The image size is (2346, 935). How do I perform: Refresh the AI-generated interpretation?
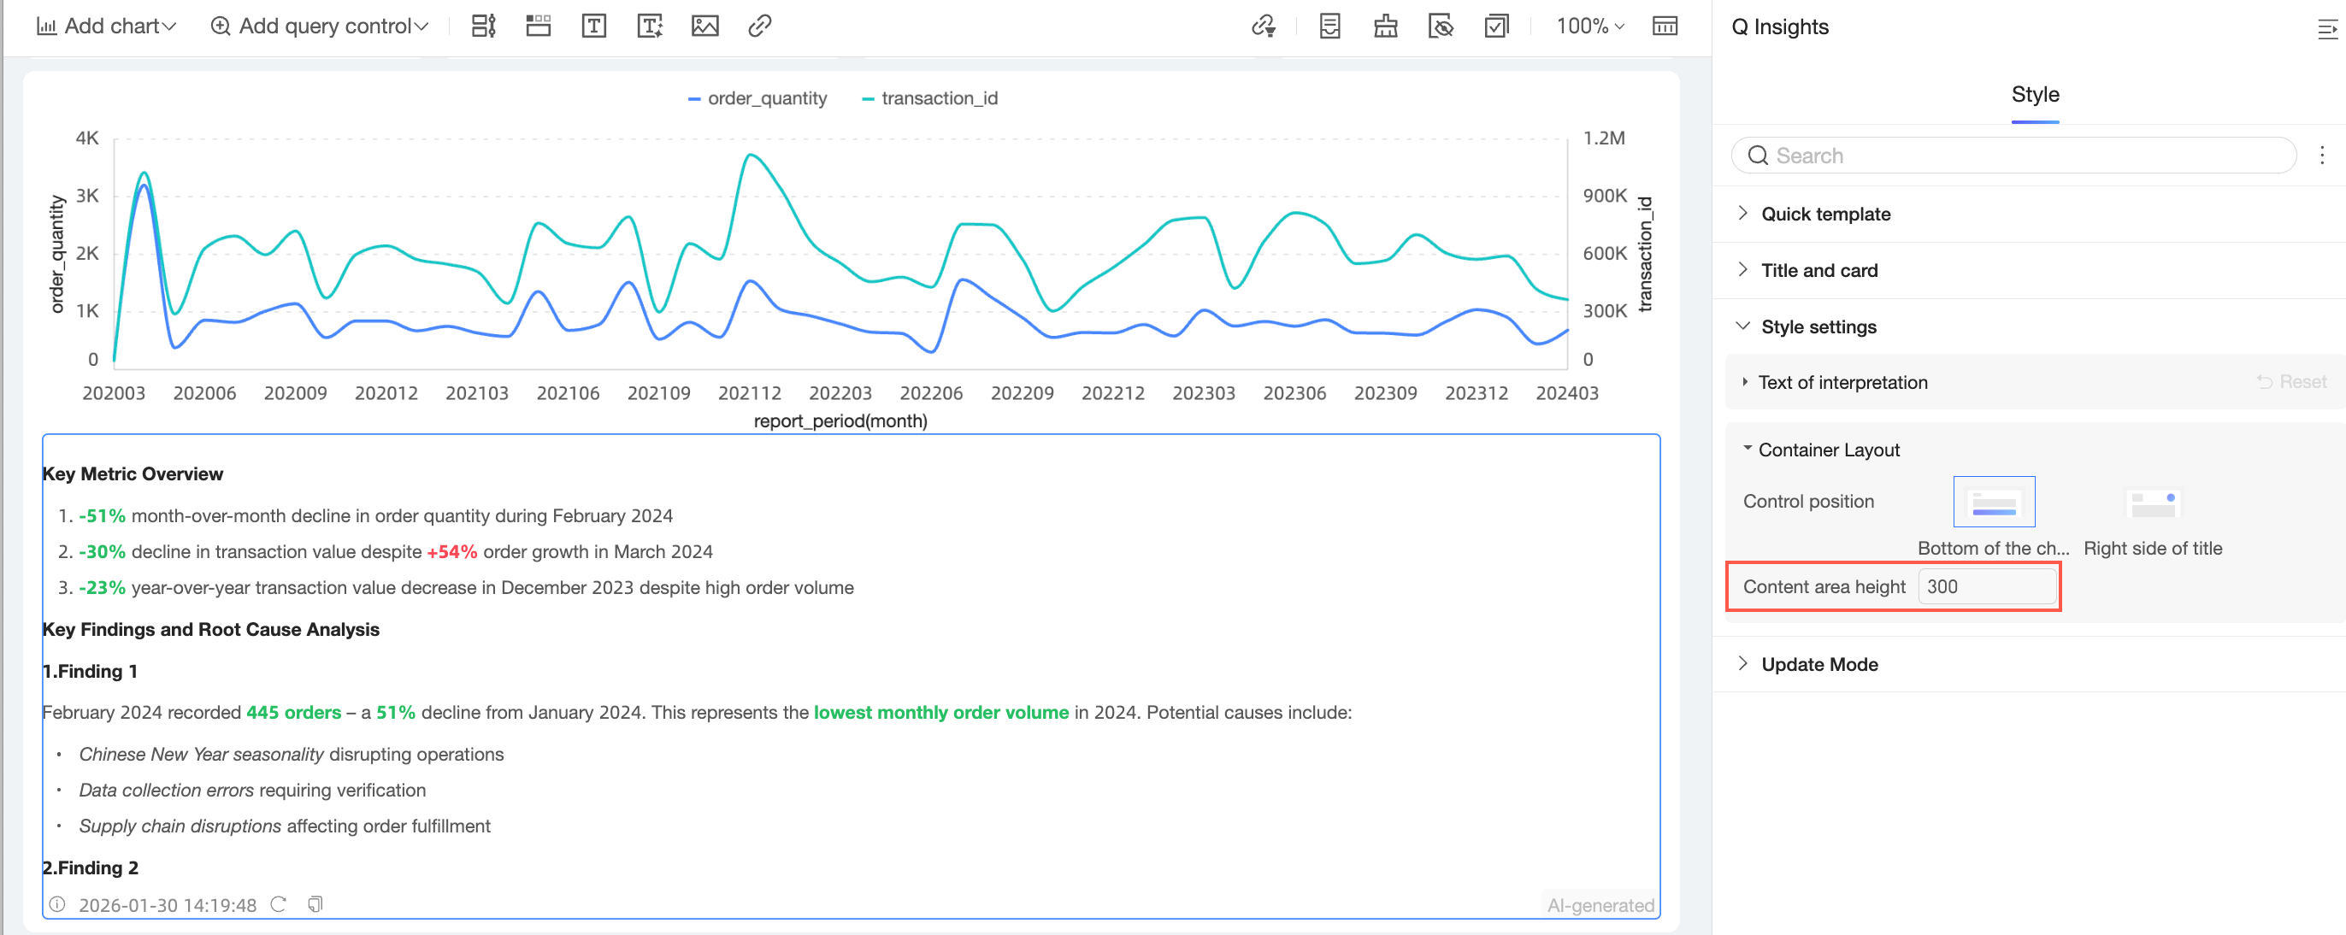coord(279,904)
